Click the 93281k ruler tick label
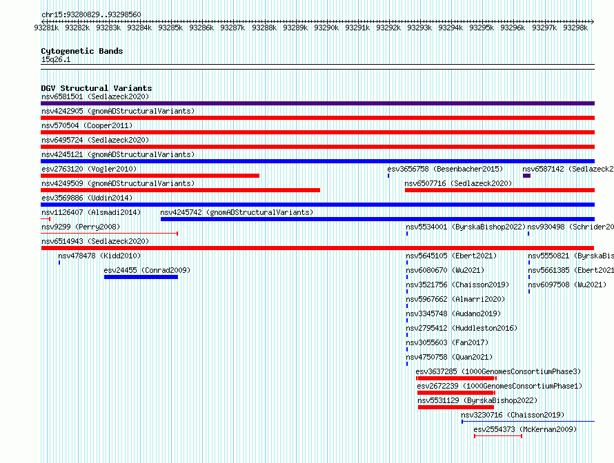This screenshot has width=614, height=463. pyautogui.click(x=46, y=28)
